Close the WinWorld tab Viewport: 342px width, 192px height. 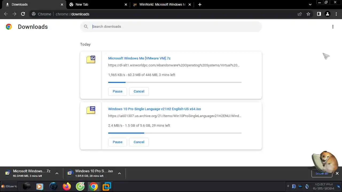pyautogui.click(x=190, y=5)
